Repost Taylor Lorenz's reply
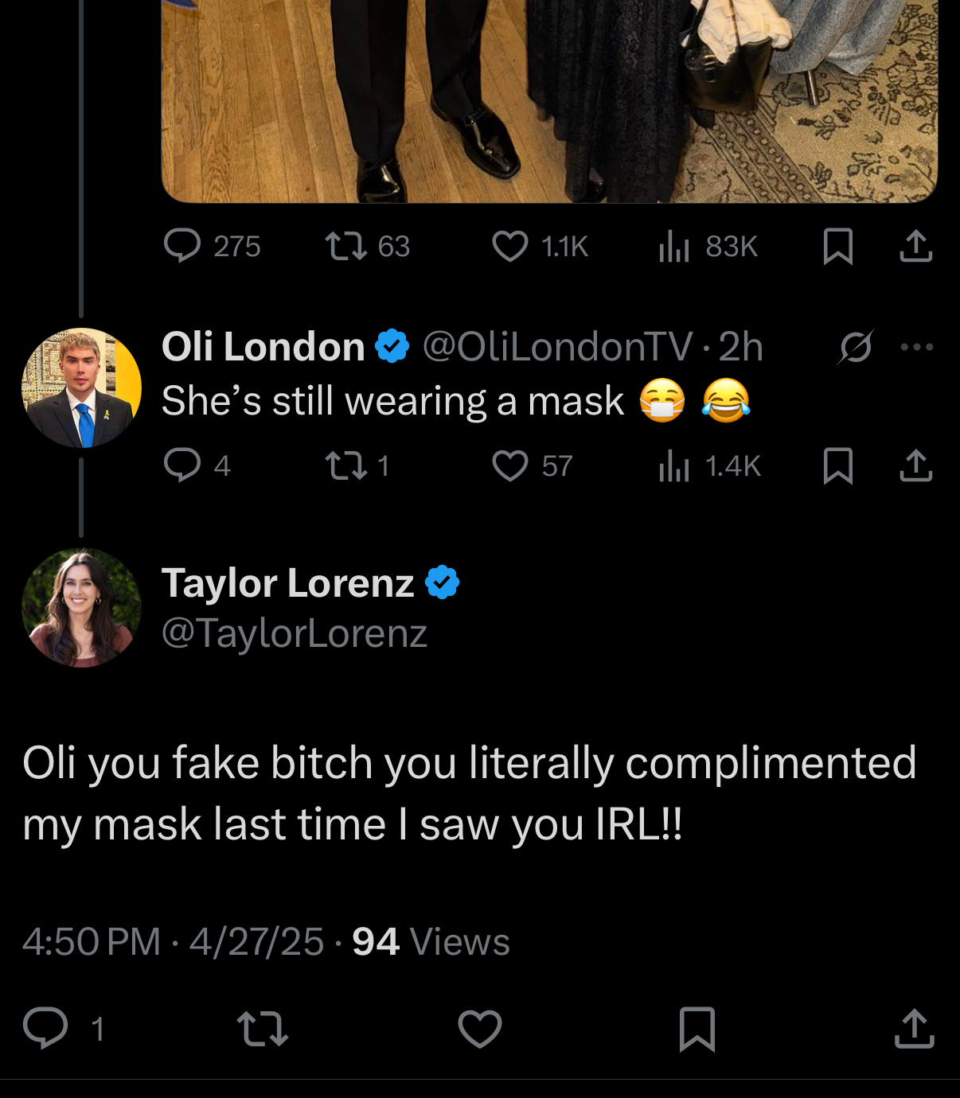Viewport: 960px width, 1098px height. coord(263,1029)
